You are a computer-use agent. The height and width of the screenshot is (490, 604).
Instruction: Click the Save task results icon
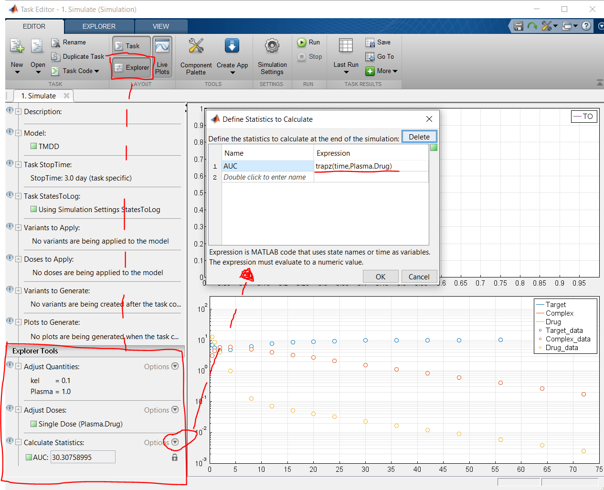pos(370,43)
